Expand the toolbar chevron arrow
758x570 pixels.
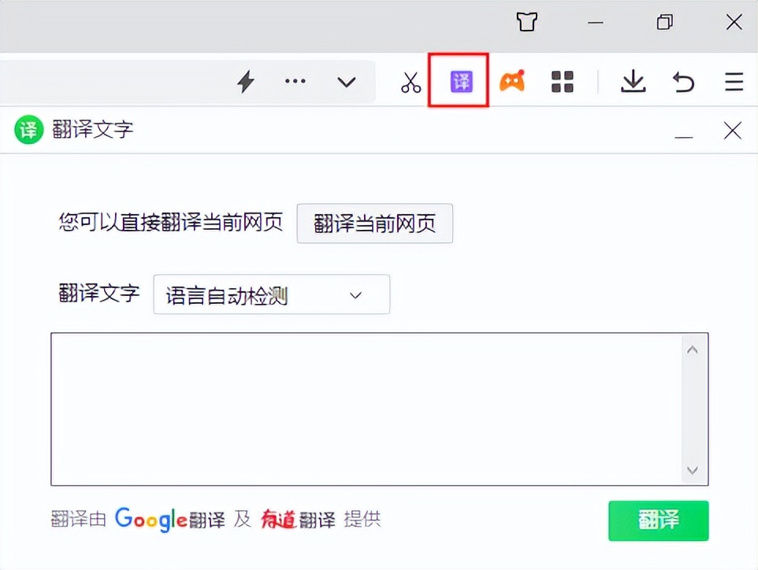[x=346, y=81]
